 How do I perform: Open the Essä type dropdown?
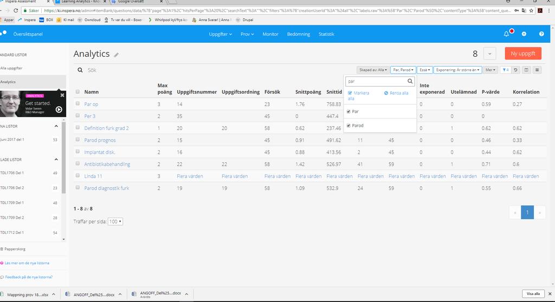[x=425, y=70]
